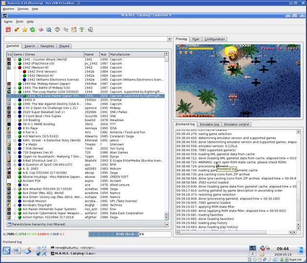
Task: Open VirtualBox Machine menu
Action: pyautogui.click(x=8, y=9)
